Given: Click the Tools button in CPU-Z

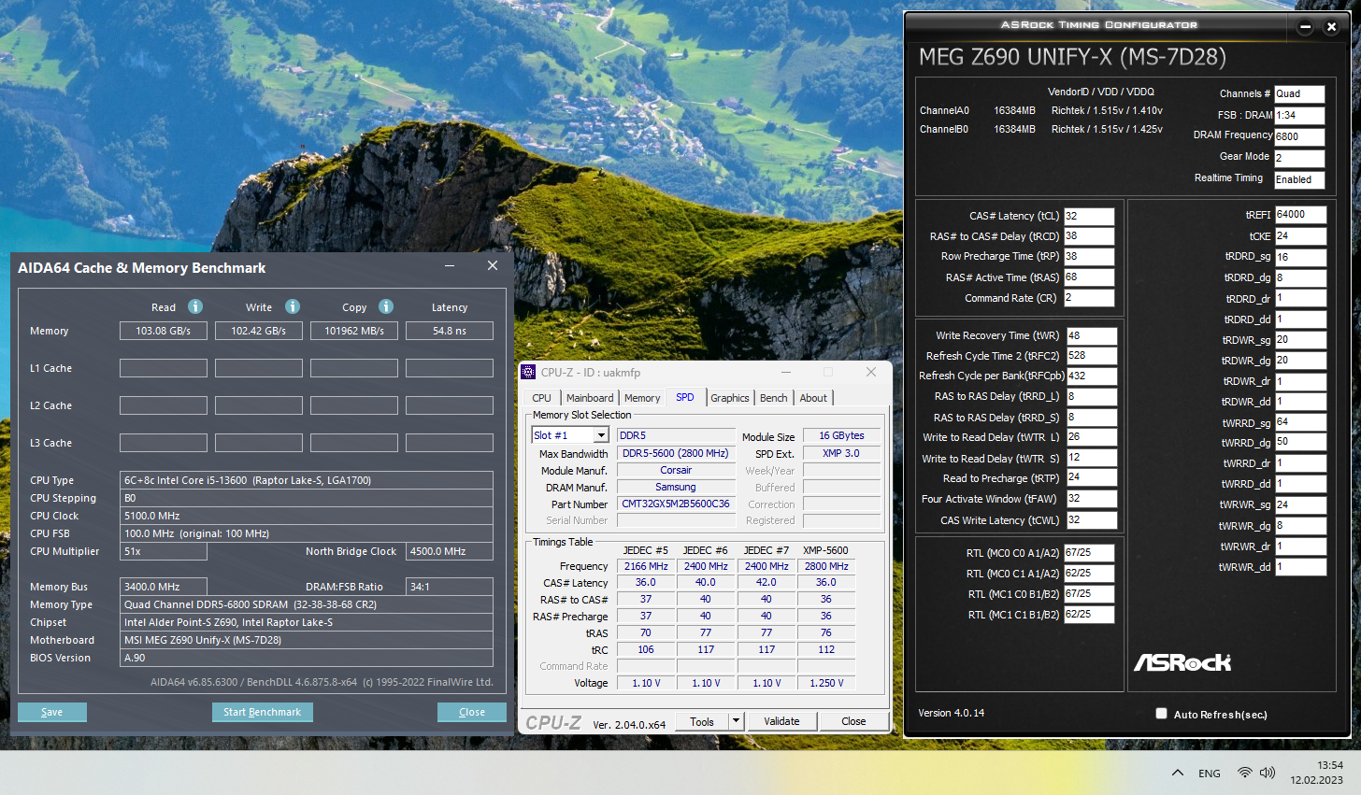Looking at the screenshot, I should [702, 721].
